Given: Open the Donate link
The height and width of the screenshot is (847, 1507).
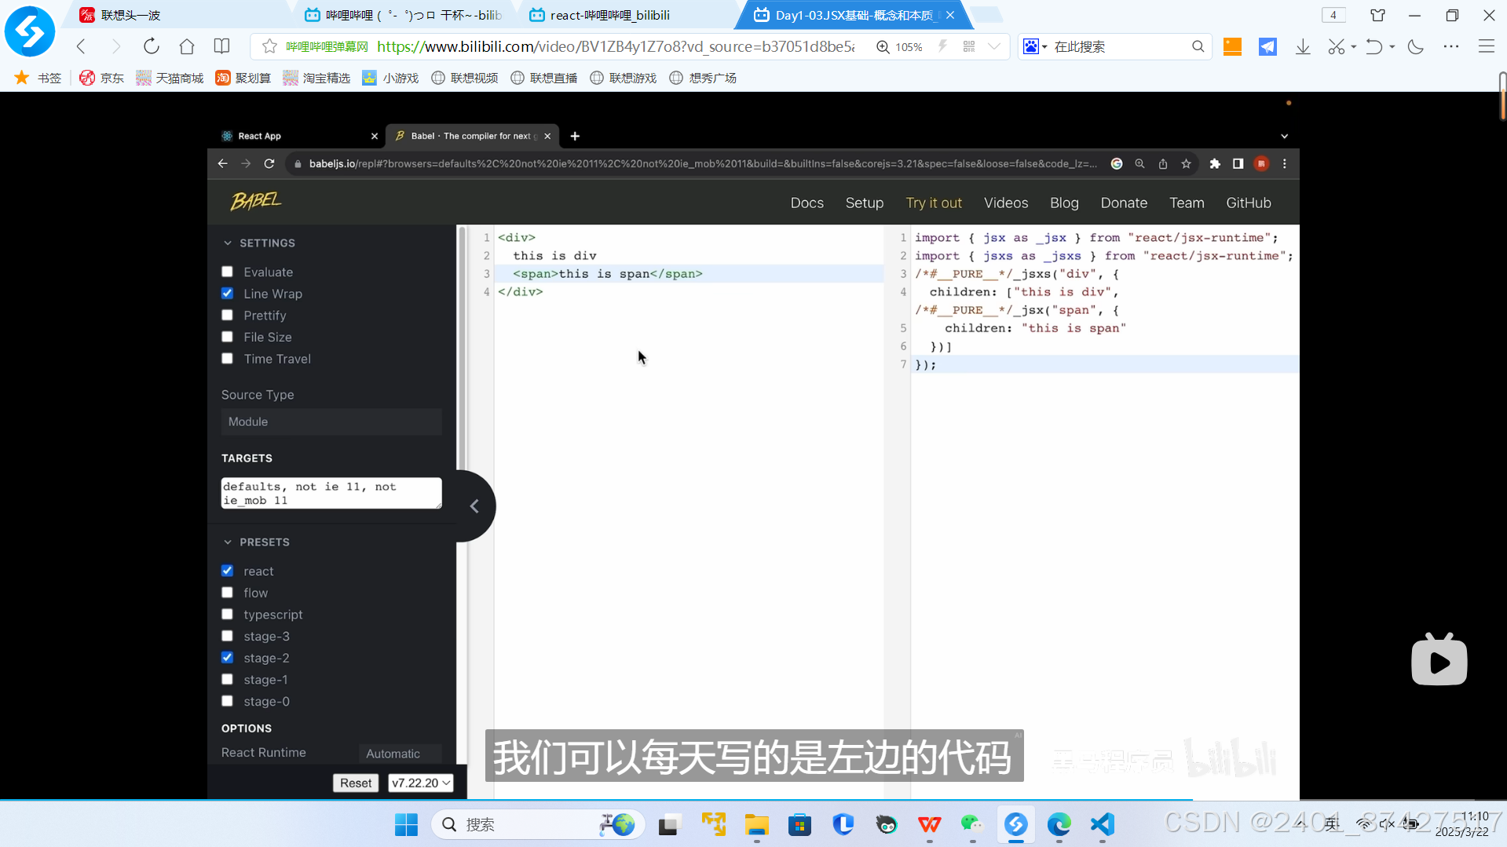Looking at the screenshot, I should coord(1124,203).
